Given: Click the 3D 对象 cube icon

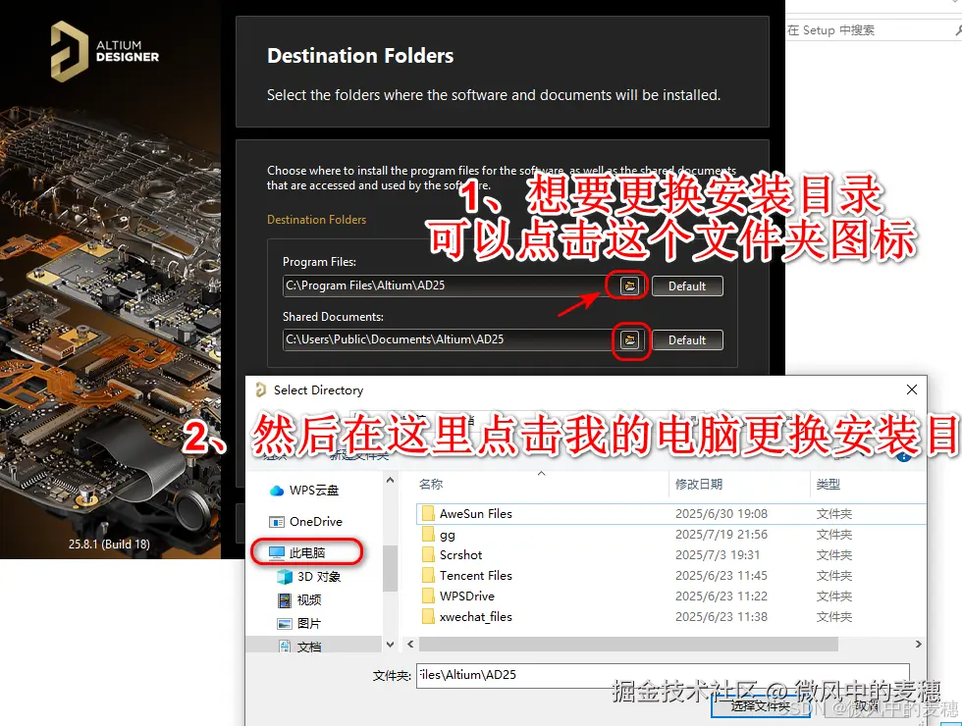Looking at the screenshot, I should pos(285,577).
